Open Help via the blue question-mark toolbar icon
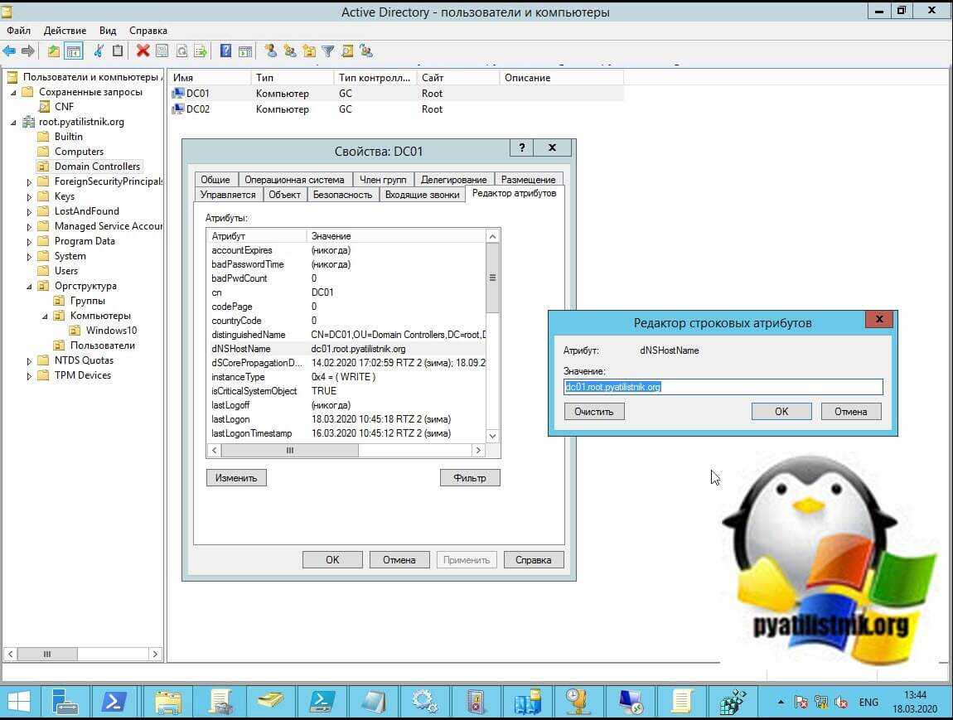The height and width of the screenshot is (720, 953). 225,51
